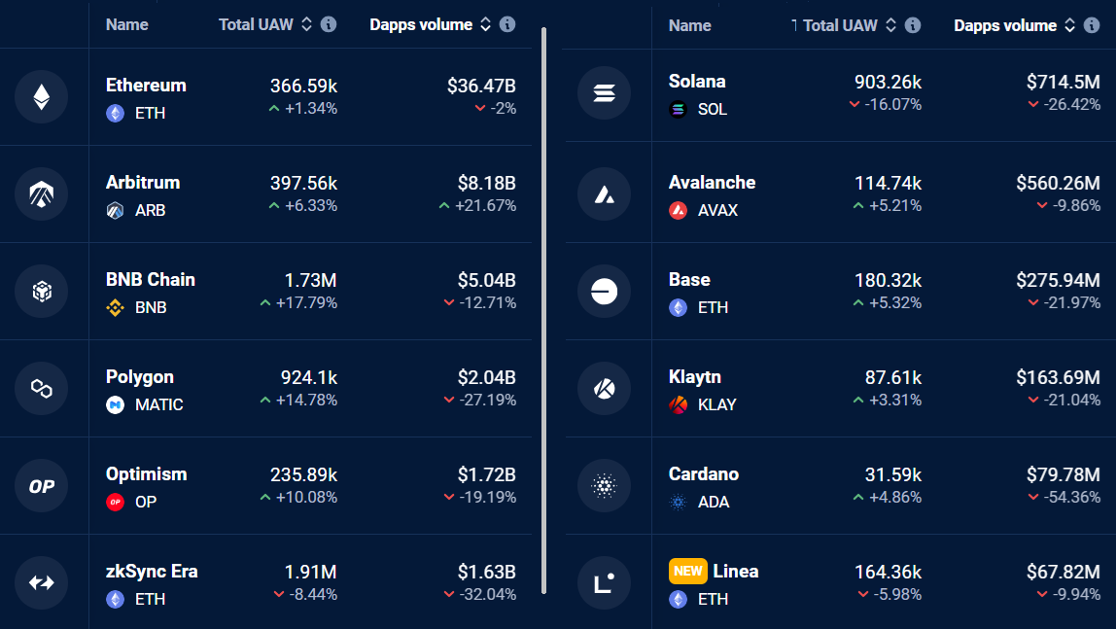Screen dimensions: 1116x629
Task: Click the vertical scrollbar of left table
Action: (x=543, y=310)
